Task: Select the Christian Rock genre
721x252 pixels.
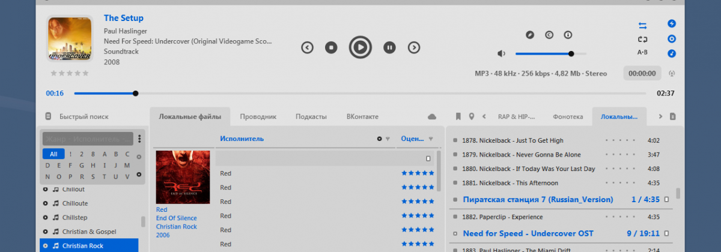Action: tap(89, 245)
